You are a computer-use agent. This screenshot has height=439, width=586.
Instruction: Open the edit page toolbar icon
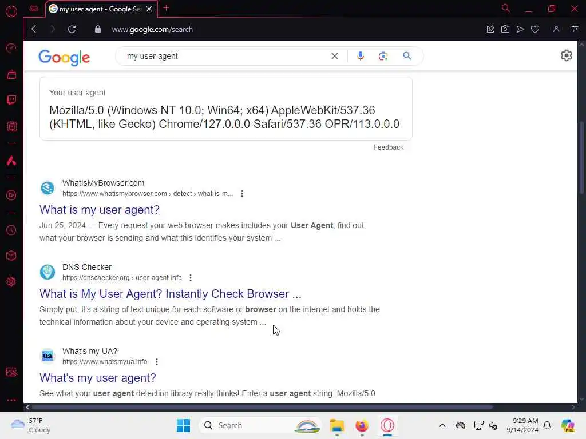pyautogui.click(x=490, y=29)
